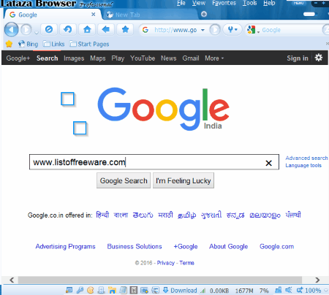329x295 pixels.
Task: Open the wrench tools dropdown in toolbar
Action: (x=232, y=30)
